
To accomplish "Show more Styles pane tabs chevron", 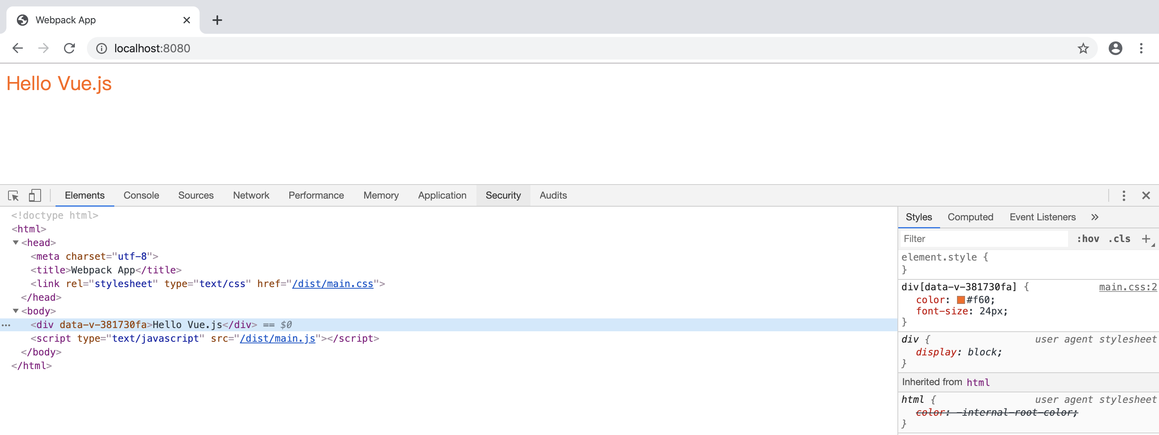I will pyautogui.click(x=1095, y=217).
